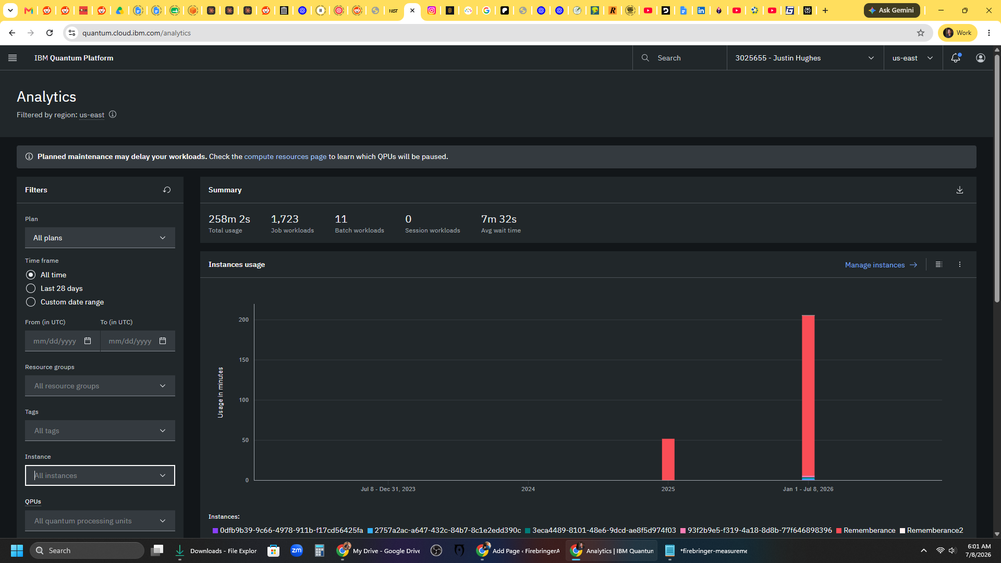1001x563 pixels.
Task: Go back with the browser back arrow
Action: tap(12, 33)
